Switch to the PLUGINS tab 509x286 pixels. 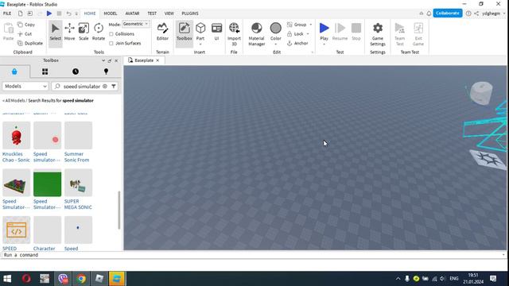[x=190, y=14]
